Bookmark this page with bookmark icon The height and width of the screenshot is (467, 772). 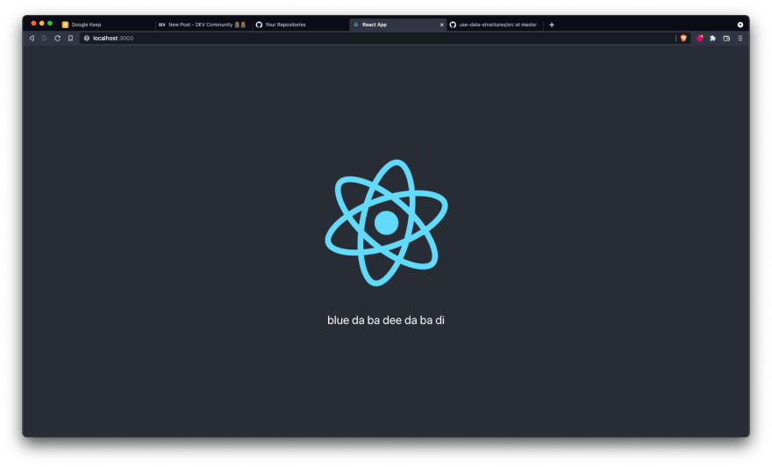point(70,38)
